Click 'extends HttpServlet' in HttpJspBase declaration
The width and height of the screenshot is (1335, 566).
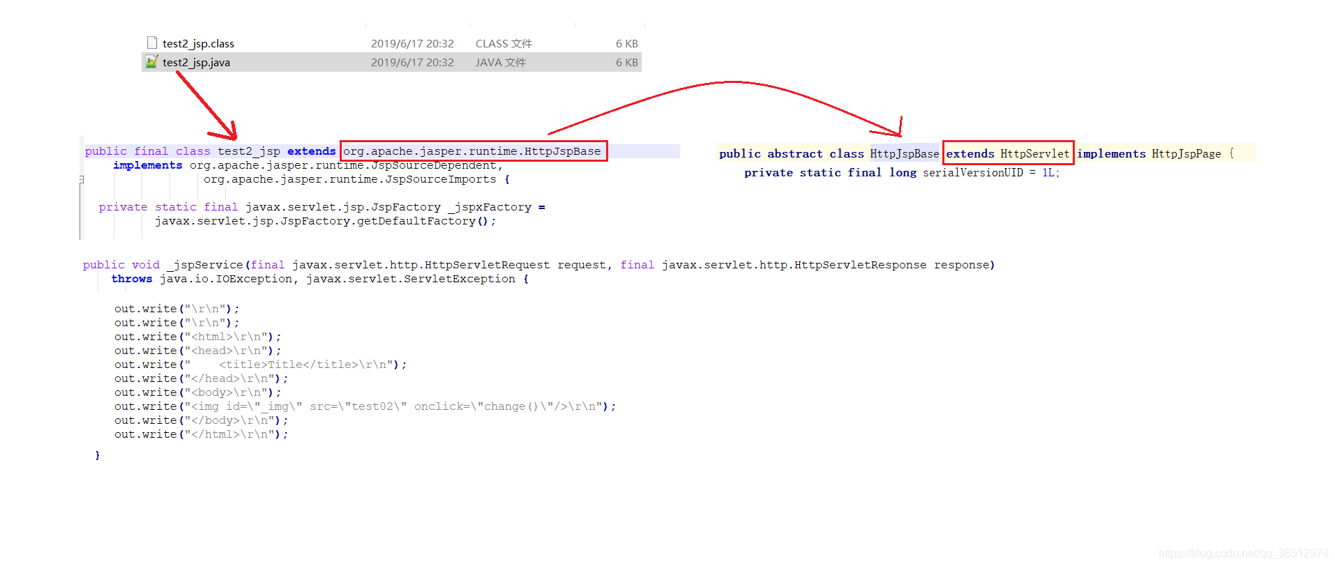1007,153
